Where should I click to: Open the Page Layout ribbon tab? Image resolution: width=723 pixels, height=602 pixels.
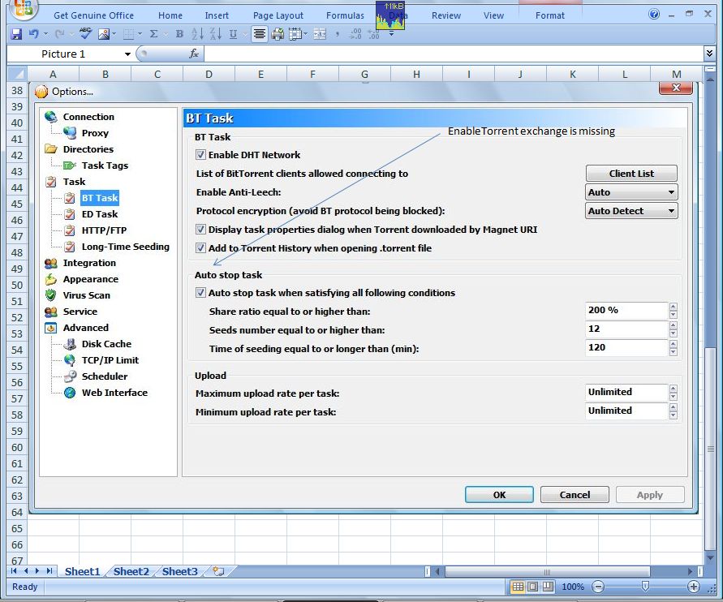(278, 15)
